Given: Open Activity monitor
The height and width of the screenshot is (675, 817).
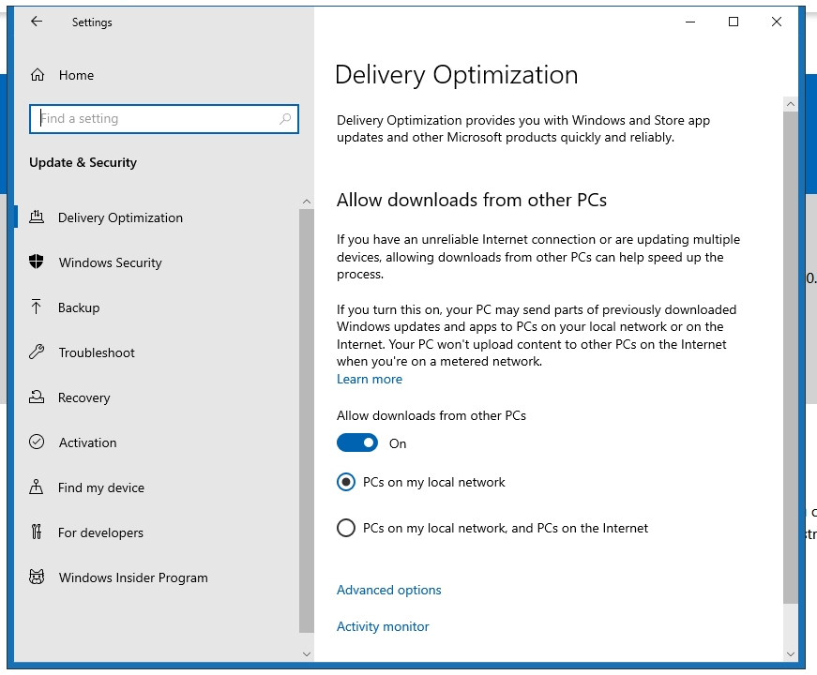Looking at the screenshot, I should [x=383, y=626].
